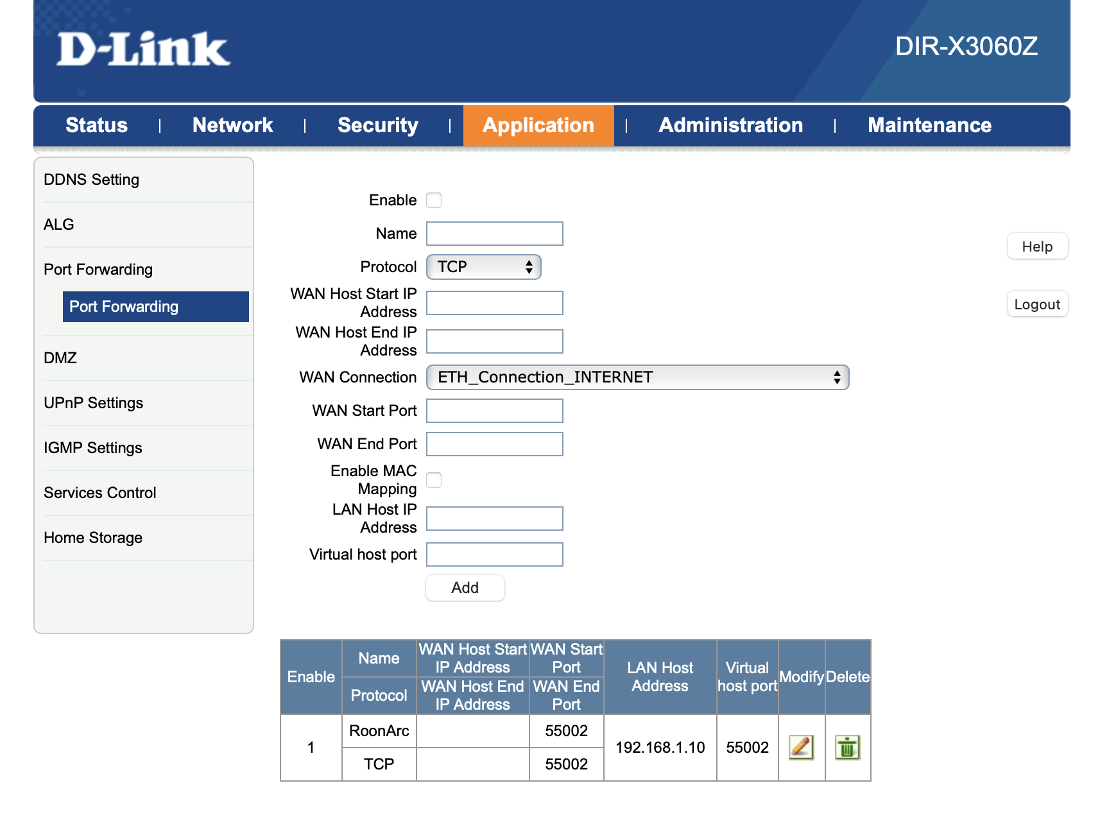Click the Logout button
The height and width of the screenshot is (824, 1109).
pyautogui.click(x=1037, y=304)
